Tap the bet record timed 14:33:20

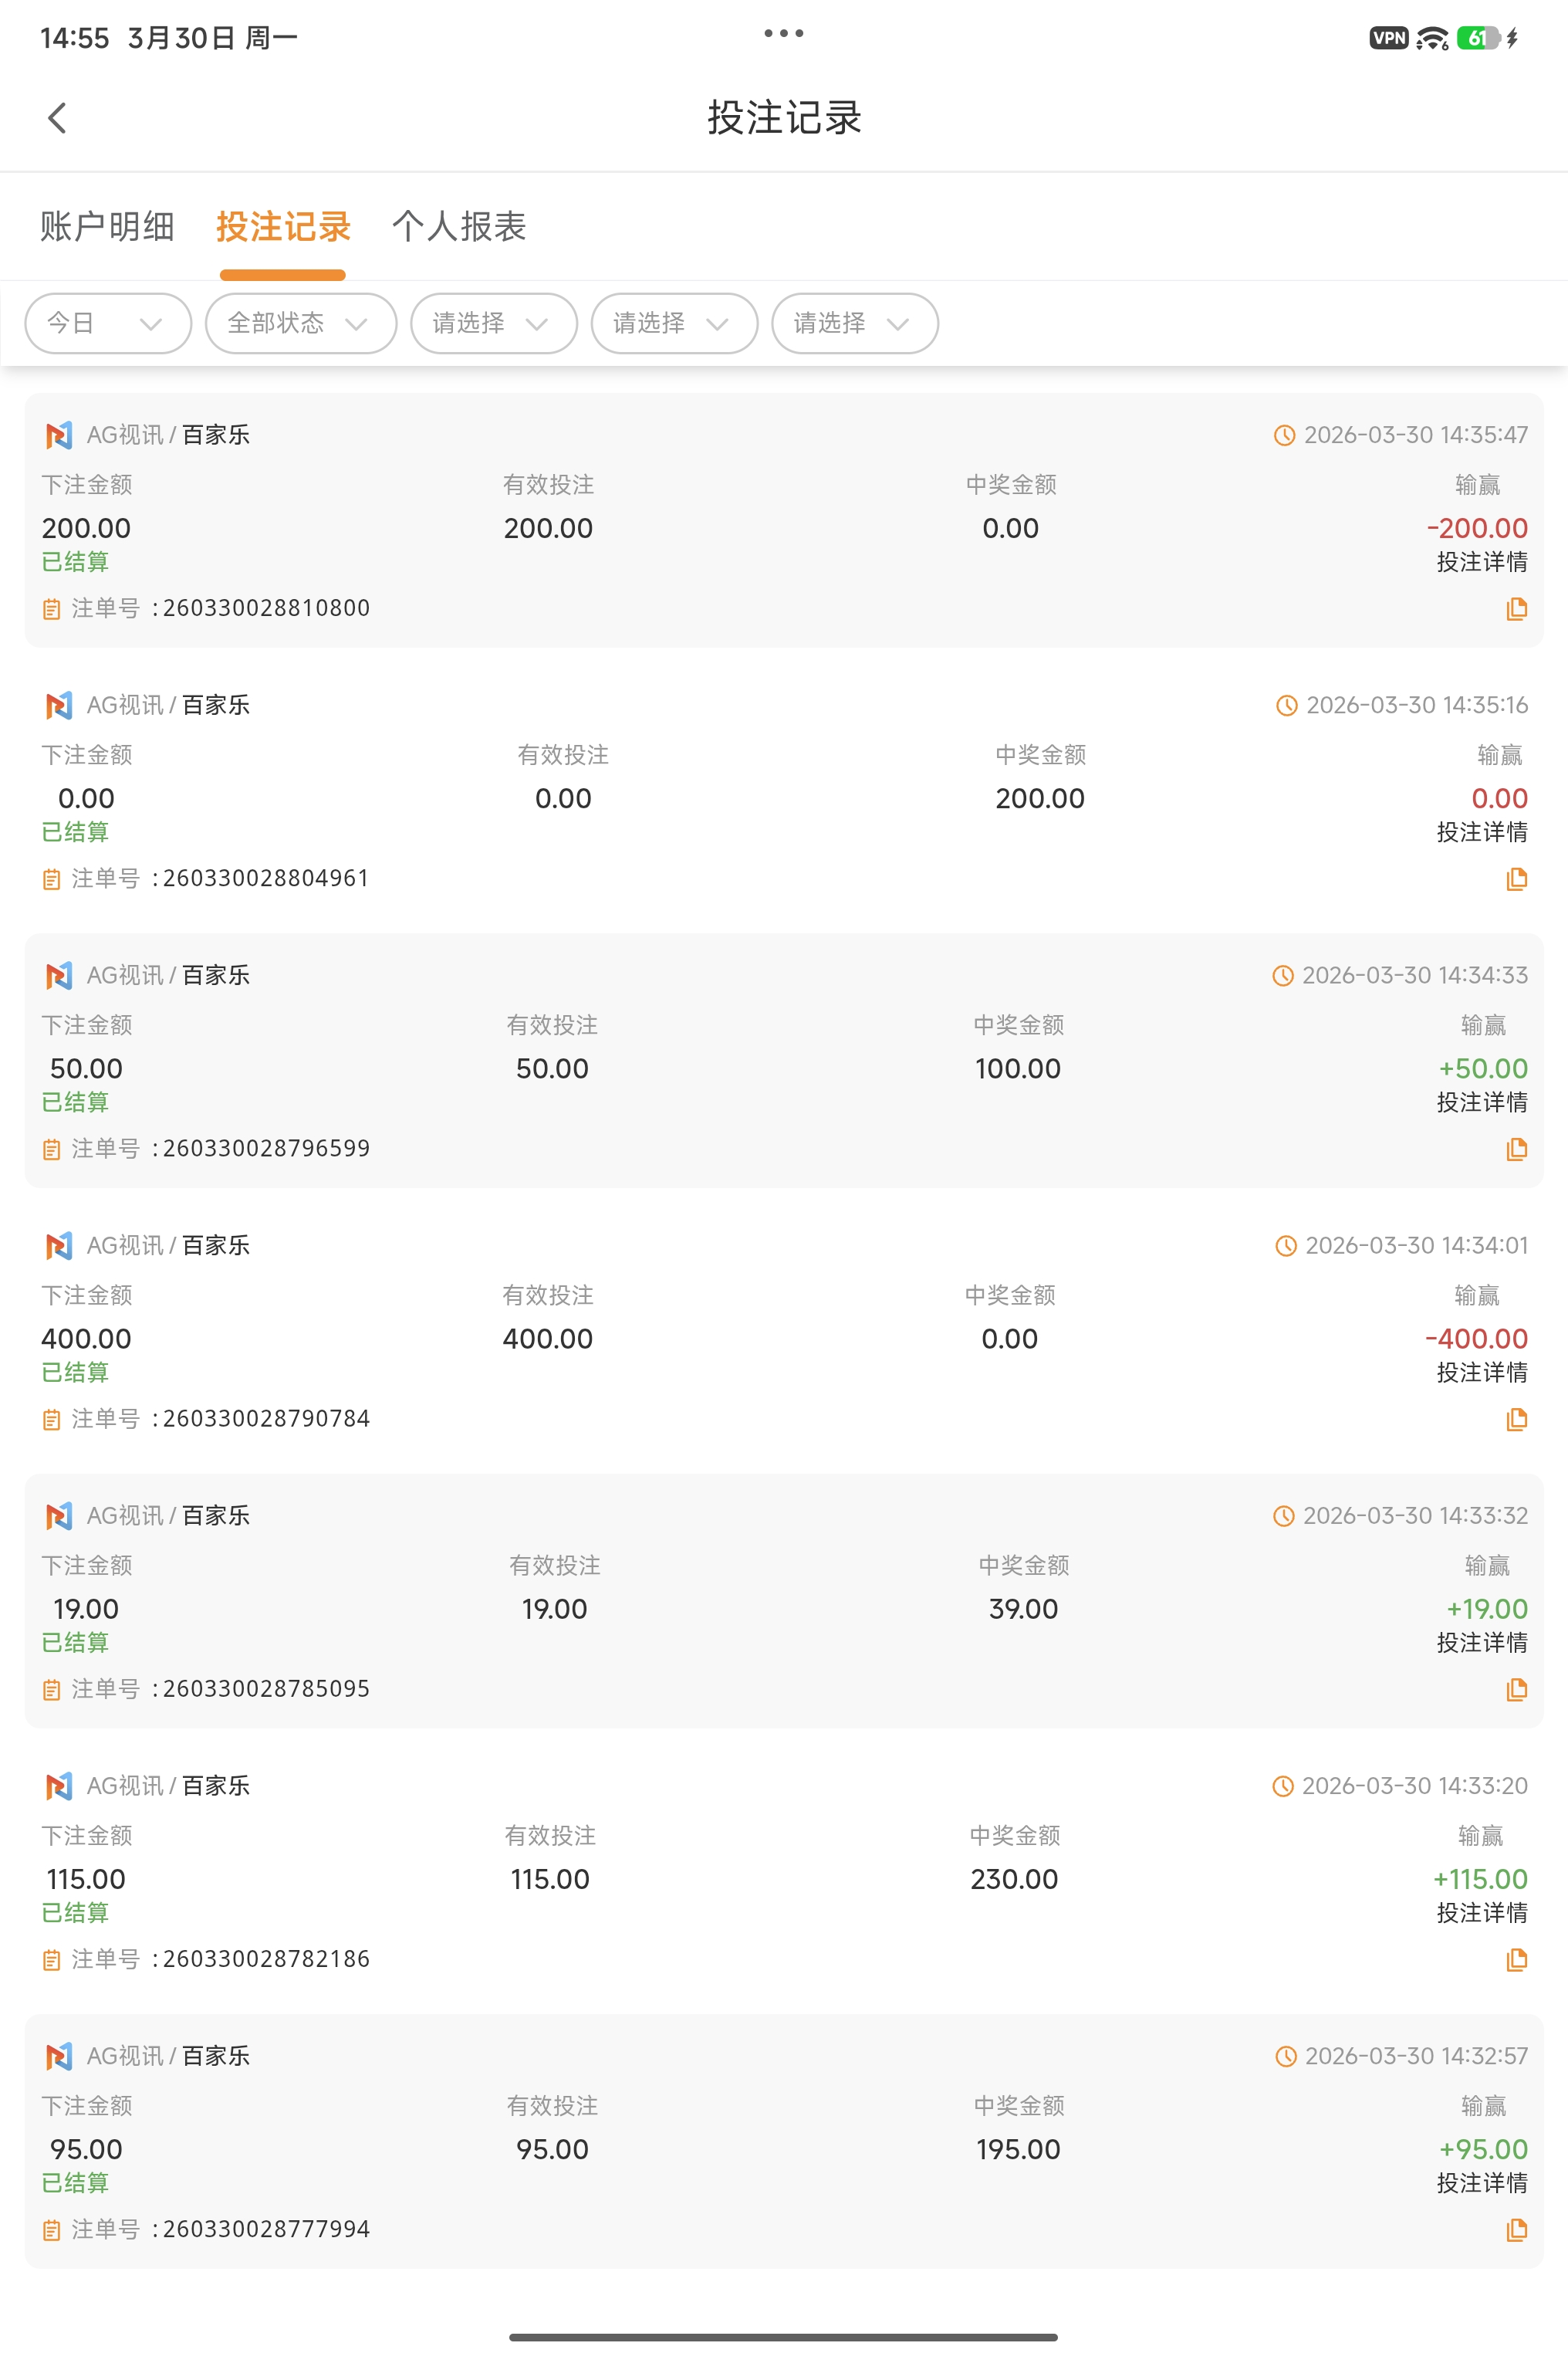(x=783, y=1871)
